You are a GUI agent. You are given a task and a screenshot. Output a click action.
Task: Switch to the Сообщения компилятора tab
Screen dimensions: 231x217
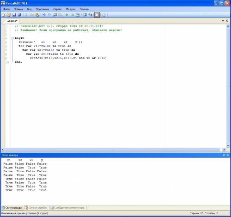[x=67, y=208]
